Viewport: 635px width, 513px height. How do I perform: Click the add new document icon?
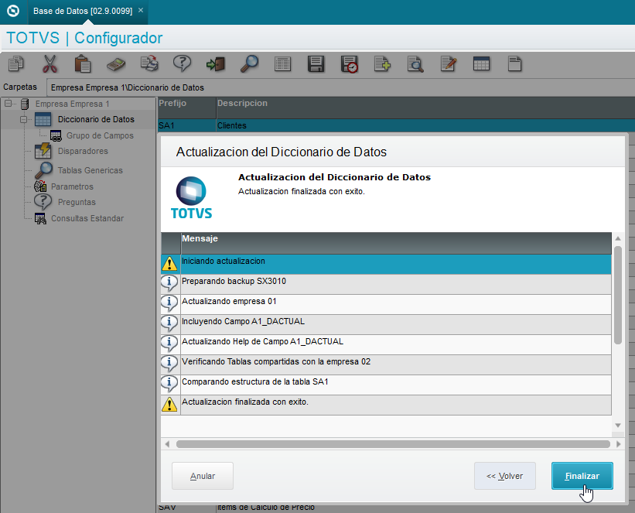coord(382,64)
